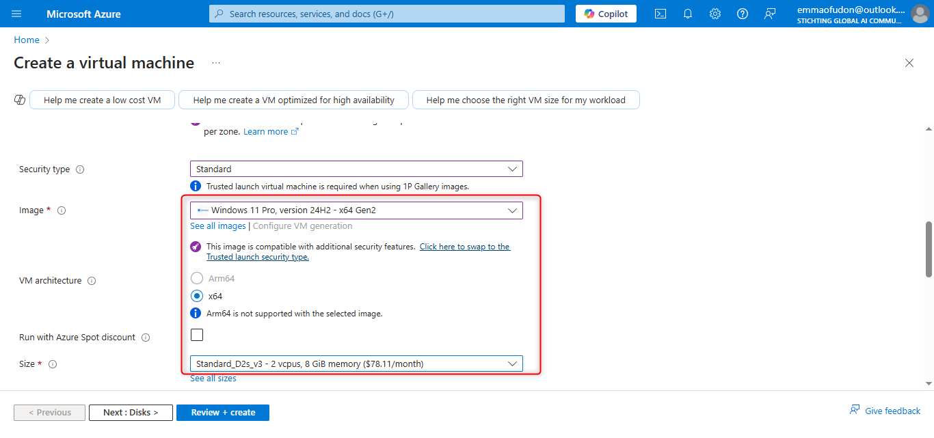Show info tooltip for VM architecture

[92, 281]
